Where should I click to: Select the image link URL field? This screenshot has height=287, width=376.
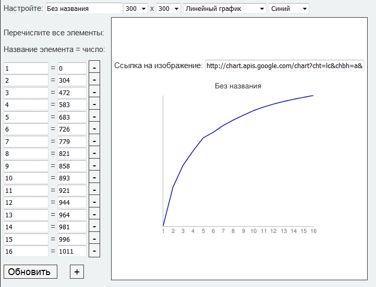[x=284, y=66]
